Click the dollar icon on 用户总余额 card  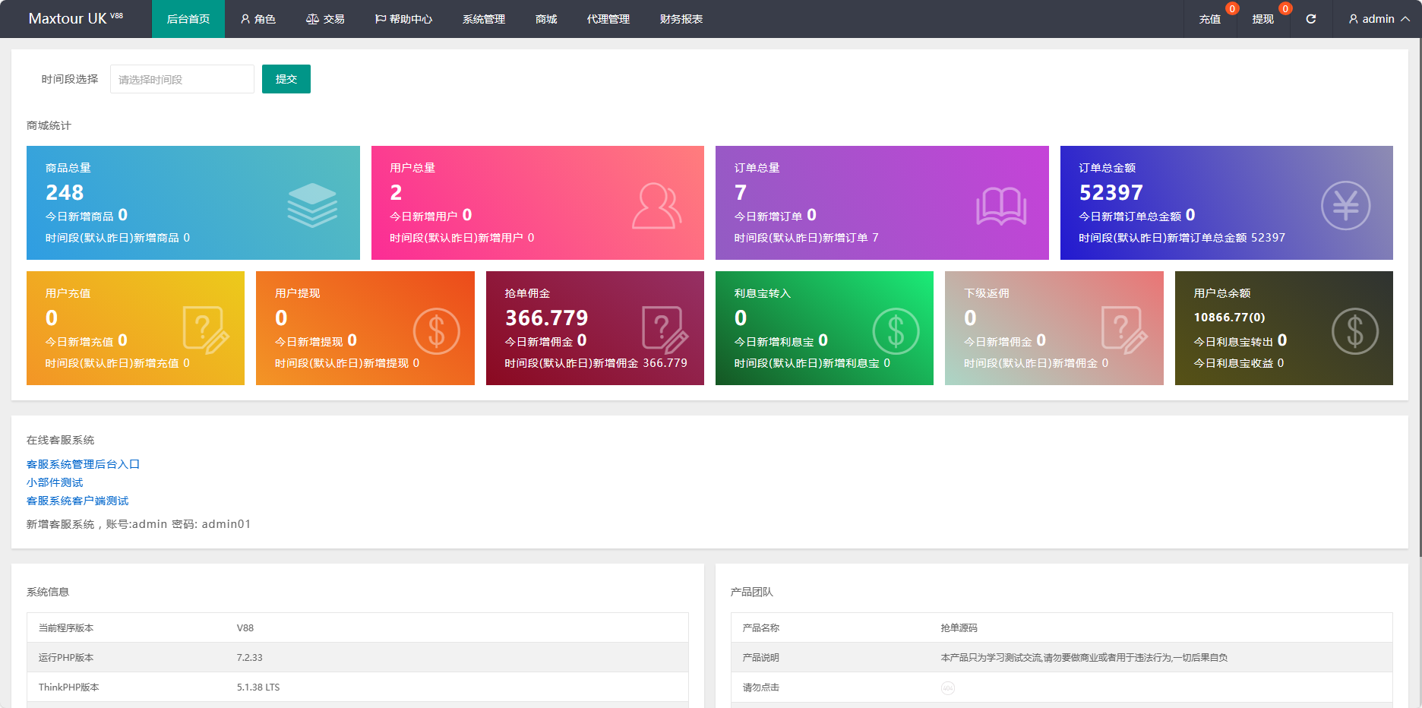tap(1354, 330)
